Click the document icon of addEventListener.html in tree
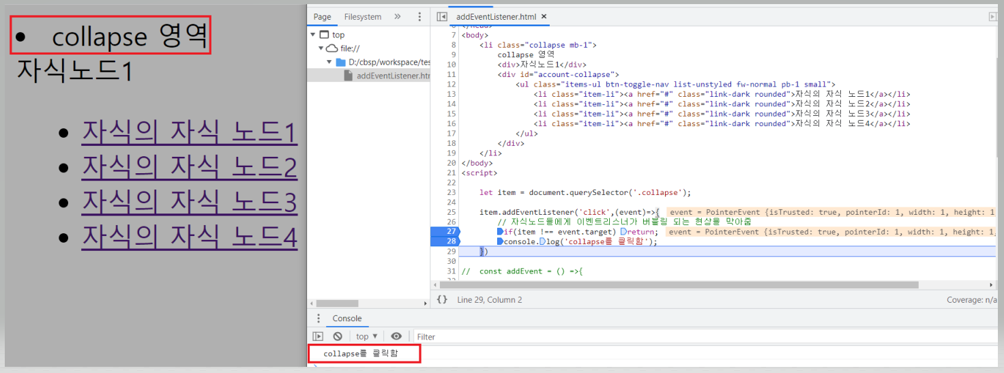 (x=349, y=76)
